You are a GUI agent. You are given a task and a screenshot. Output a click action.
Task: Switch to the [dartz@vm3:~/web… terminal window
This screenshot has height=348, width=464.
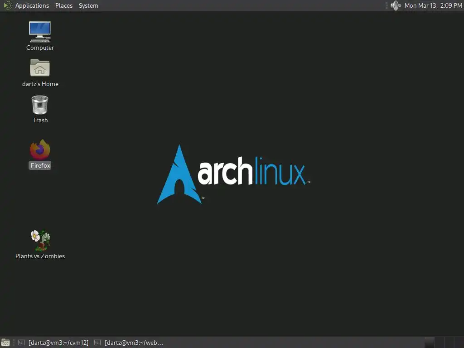pyautogui.click(x=129, y=343)
